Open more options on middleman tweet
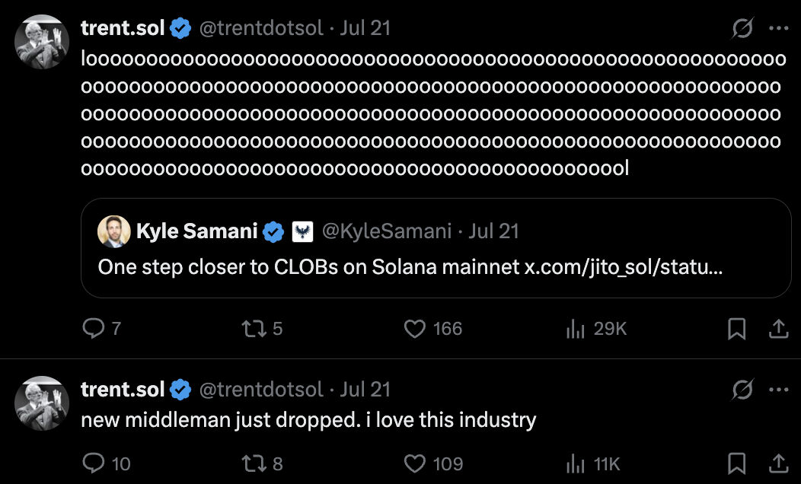801x484 pixels. 778,390
